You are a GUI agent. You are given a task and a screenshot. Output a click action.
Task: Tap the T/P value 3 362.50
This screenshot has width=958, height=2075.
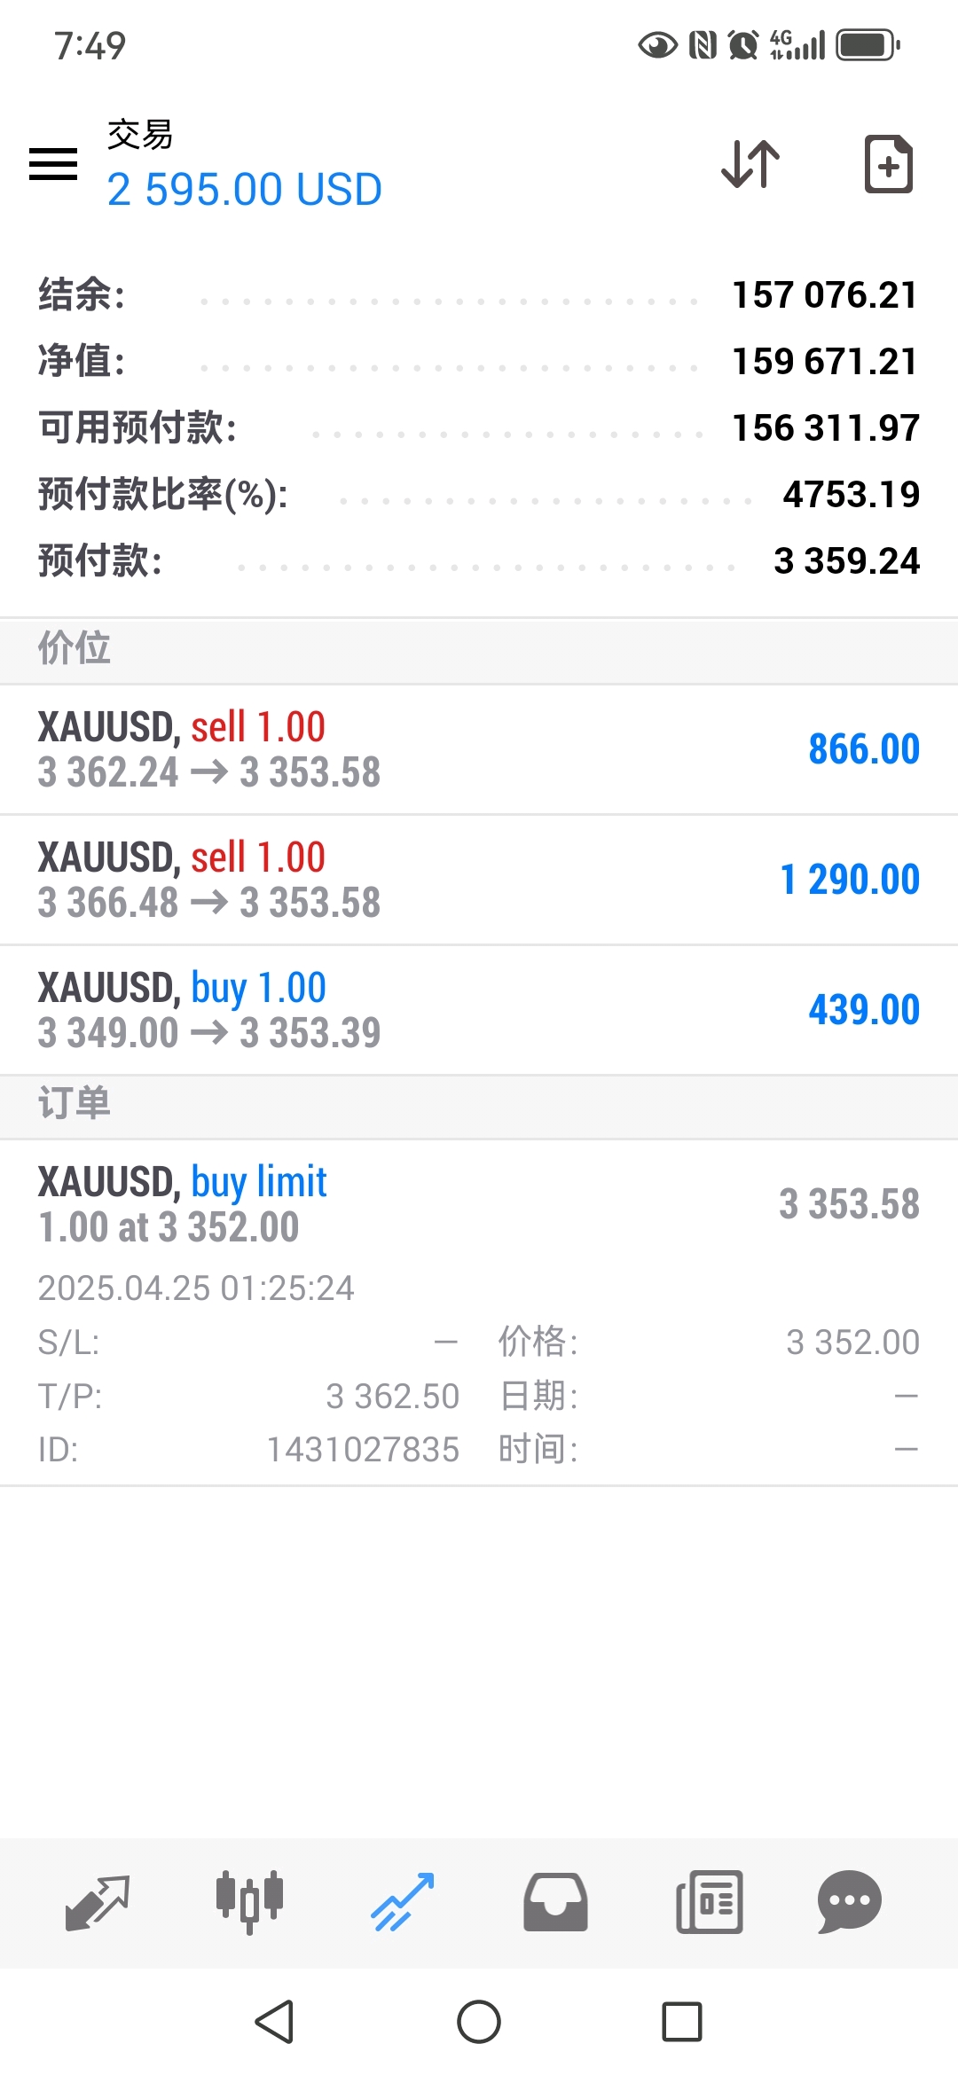click(392, 1397)
